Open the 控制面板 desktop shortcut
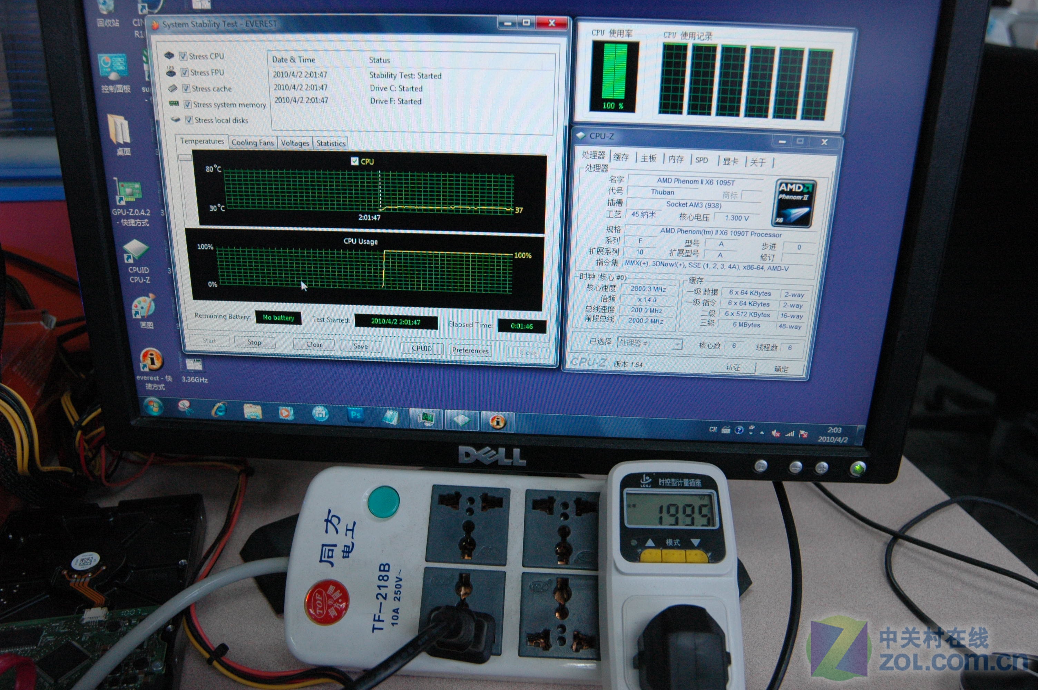This screenshot has width=1038, height=690. [x=114, y=73]
